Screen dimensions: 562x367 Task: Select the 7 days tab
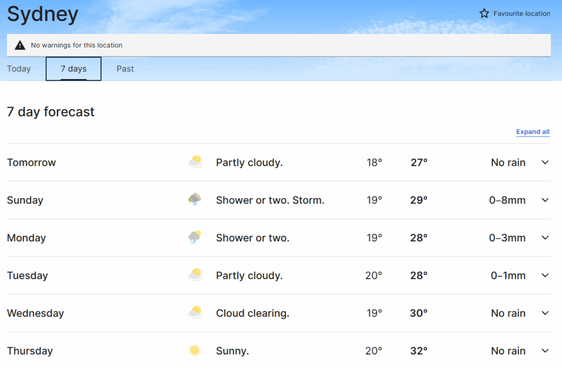point(74,69)
